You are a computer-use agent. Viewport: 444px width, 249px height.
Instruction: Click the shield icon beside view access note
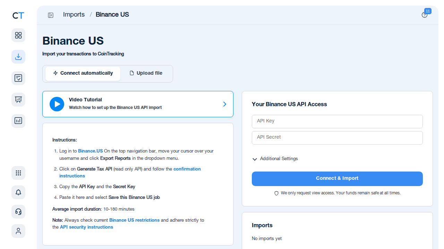(276, 193)
